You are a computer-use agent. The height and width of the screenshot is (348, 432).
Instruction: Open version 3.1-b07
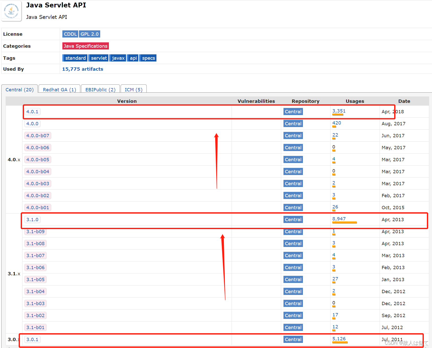point(36,255)
